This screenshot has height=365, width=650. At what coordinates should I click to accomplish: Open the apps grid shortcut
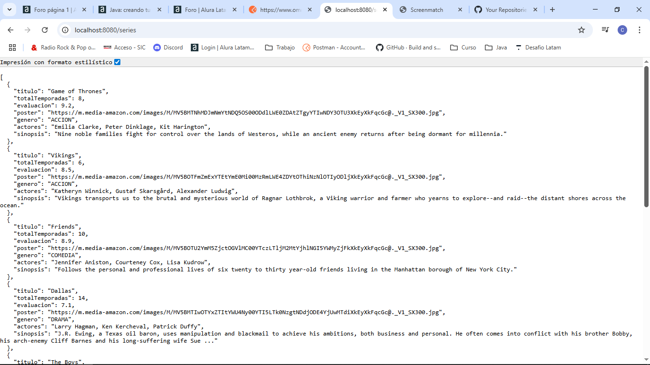coord(12,48)
